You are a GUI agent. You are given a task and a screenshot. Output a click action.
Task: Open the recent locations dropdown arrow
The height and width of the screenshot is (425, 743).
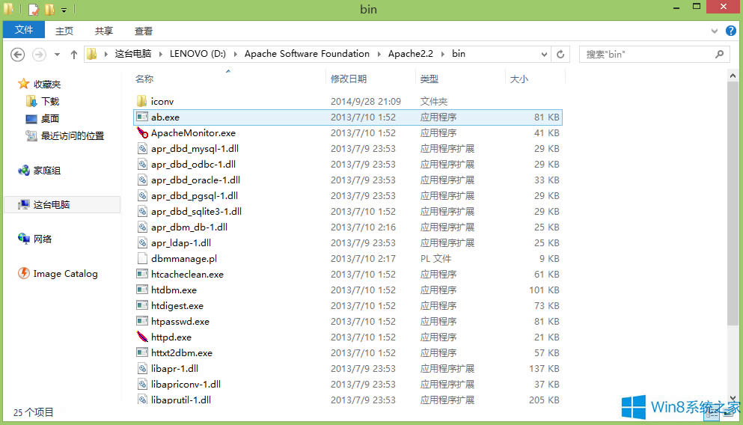click(x=57, y=55)
